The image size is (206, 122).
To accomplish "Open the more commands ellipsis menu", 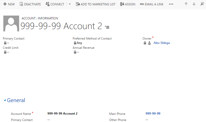I will (x=171, y=4).
